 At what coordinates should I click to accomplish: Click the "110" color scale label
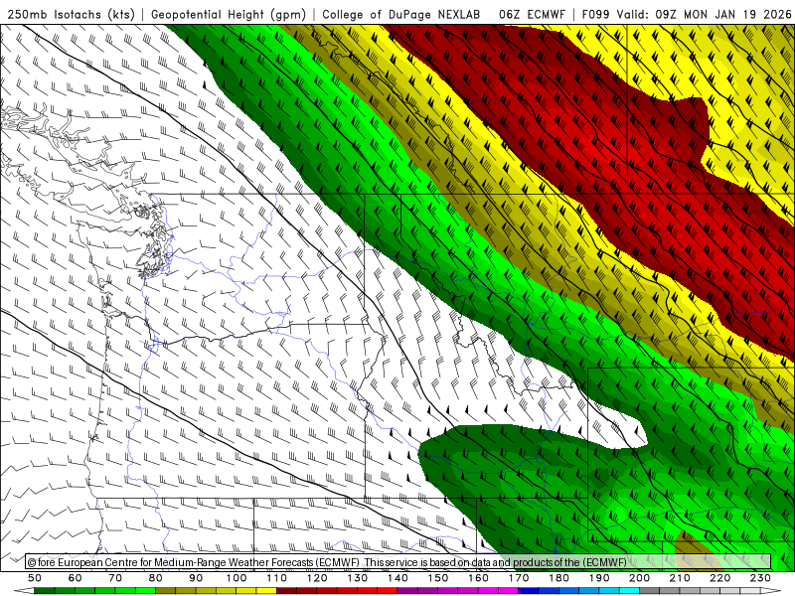277,578
